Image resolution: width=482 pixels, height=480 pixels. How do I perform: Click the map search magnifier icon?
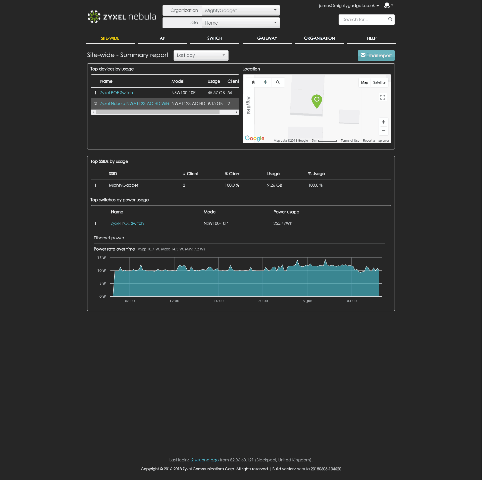[278, 82]
